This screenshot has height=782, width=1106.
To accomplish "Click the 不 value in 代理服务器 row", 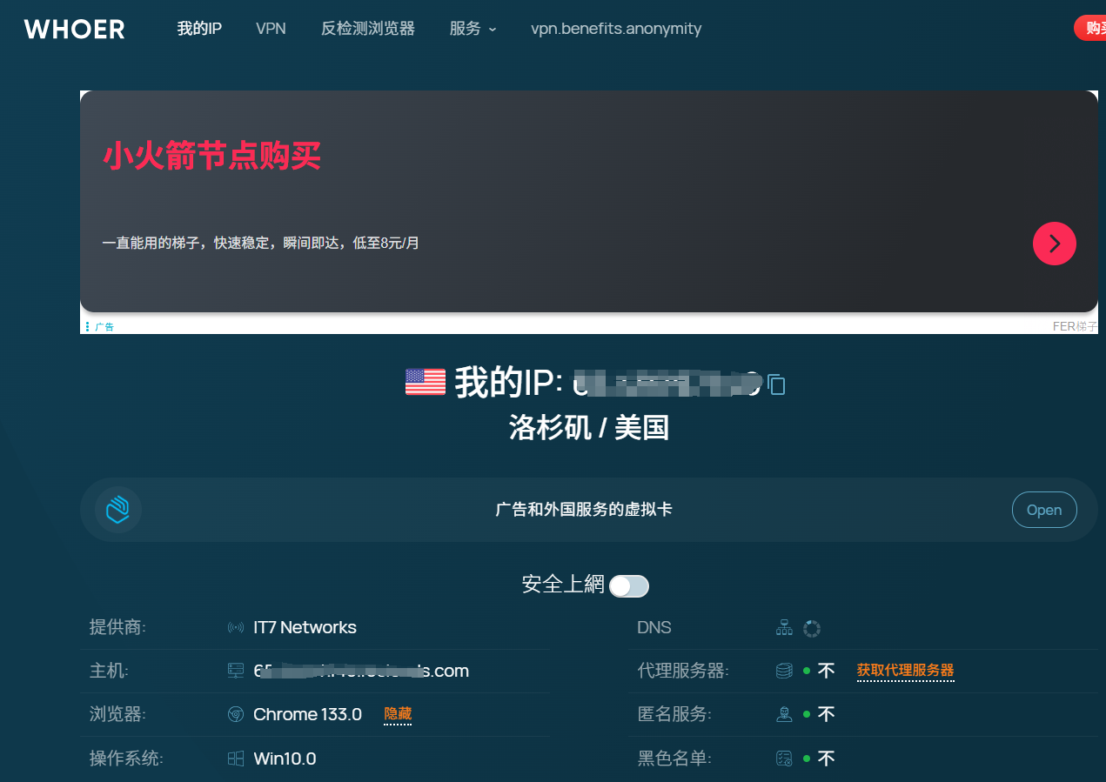I will pyautogui.click(x=826, y=671).
